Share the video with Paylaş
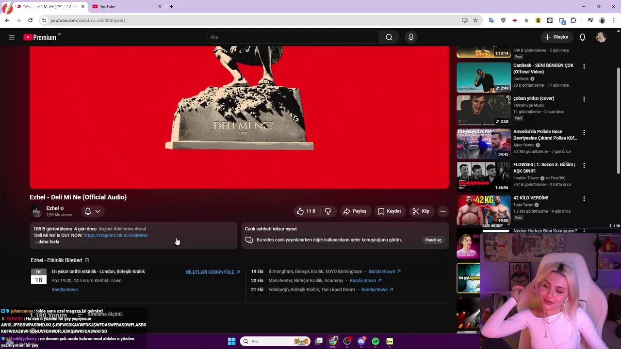621x349 pixels. 355,211
